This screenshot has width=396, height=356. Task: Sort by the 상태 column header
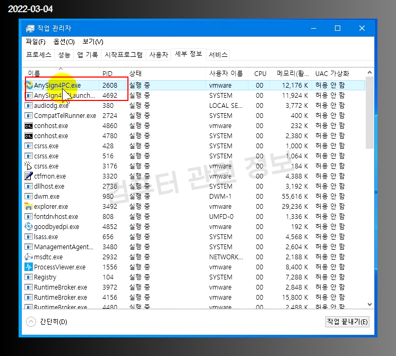click(x=166, y=73)
